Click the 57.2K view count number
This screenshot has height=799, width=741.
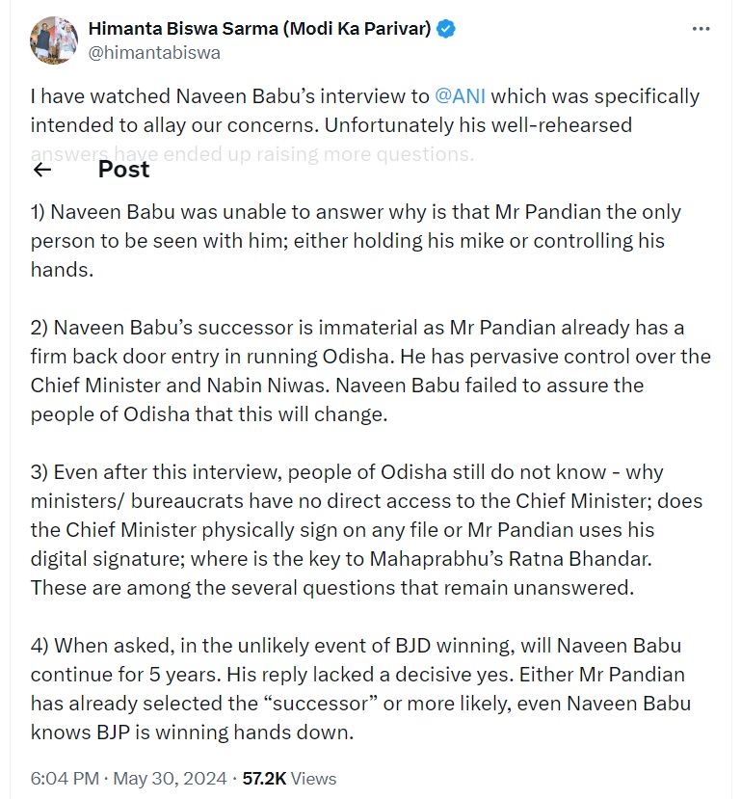point(263,778)
